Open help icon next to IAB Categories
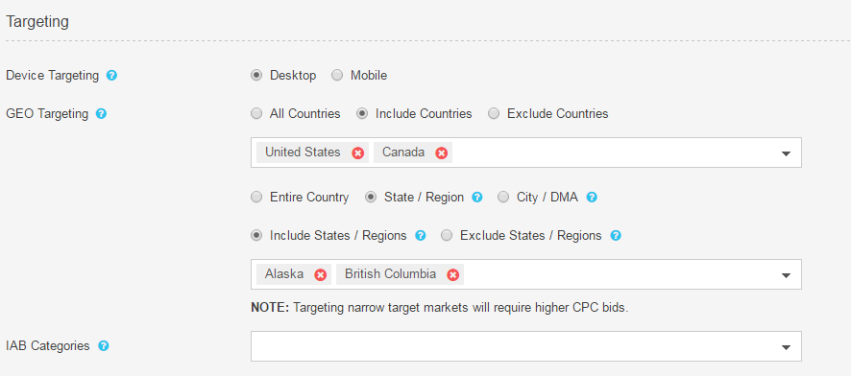Viewport: 851px width, 376px height. pyautogui.click(x=103, y=345)
